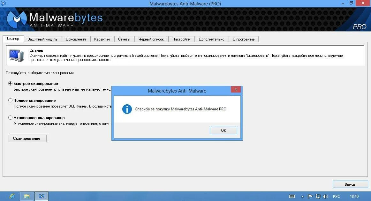This screenshot has height=201, width=371.
Task: Click the 'Спасибо за покупку' message text
Action: point(181,109)
